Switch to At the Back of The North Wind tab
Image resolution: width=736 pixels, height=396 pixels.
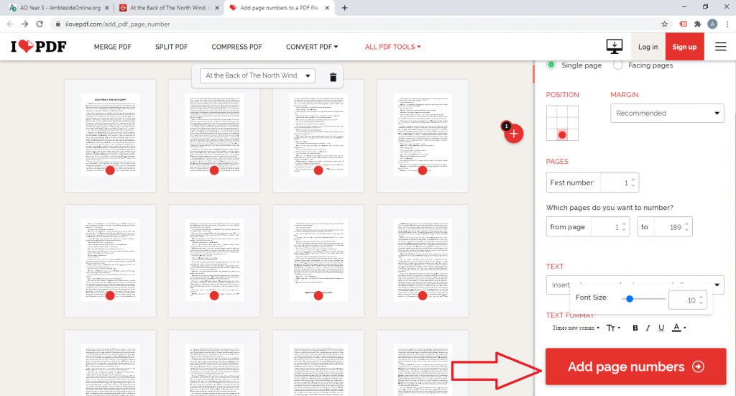pyautogui.click(x=168, y=8)
